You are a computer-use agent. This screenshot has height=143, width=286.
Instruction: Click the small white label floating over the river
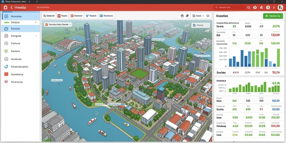[x=57, y=80]
